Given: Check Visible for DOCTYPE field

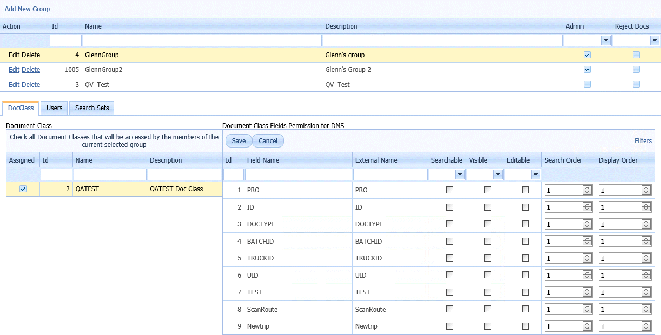Looking at the screenshot, I should click(487, 224).
